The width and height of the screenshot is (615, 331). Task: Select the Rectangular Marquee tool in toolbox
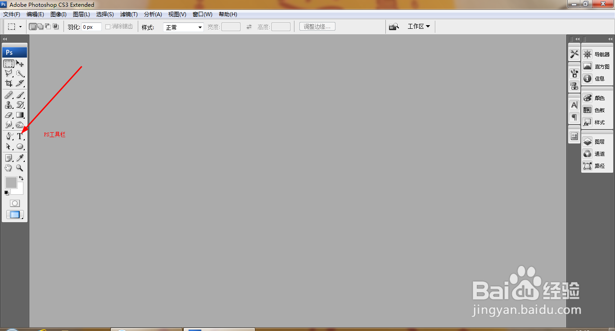pyautogui.click(x=9, y=63)
